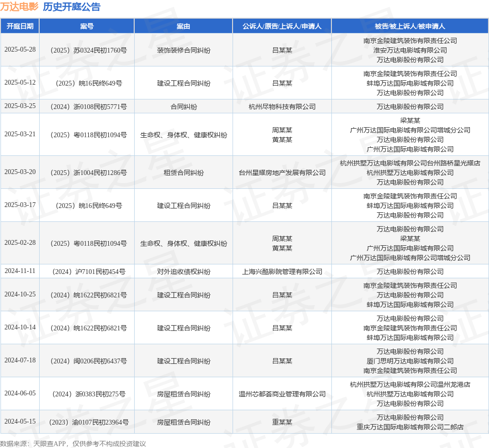Click 建设工程合同纠纷 in 2024-10-14 row
This screenshot has width=489, height=448.
pos(183,328)
